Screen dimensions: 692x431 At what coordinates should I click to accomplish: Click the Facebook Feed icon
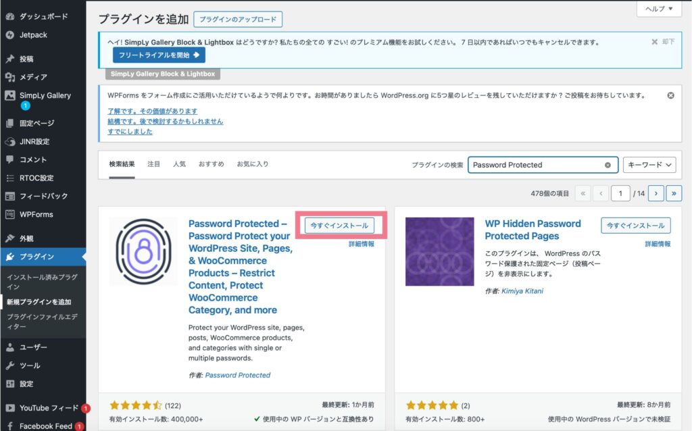9,426
